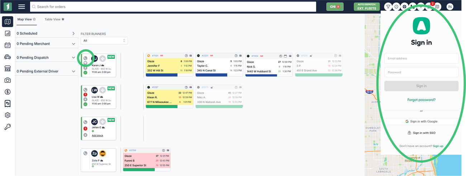Open the storefront merchants sidebar icon

point(8,68)
